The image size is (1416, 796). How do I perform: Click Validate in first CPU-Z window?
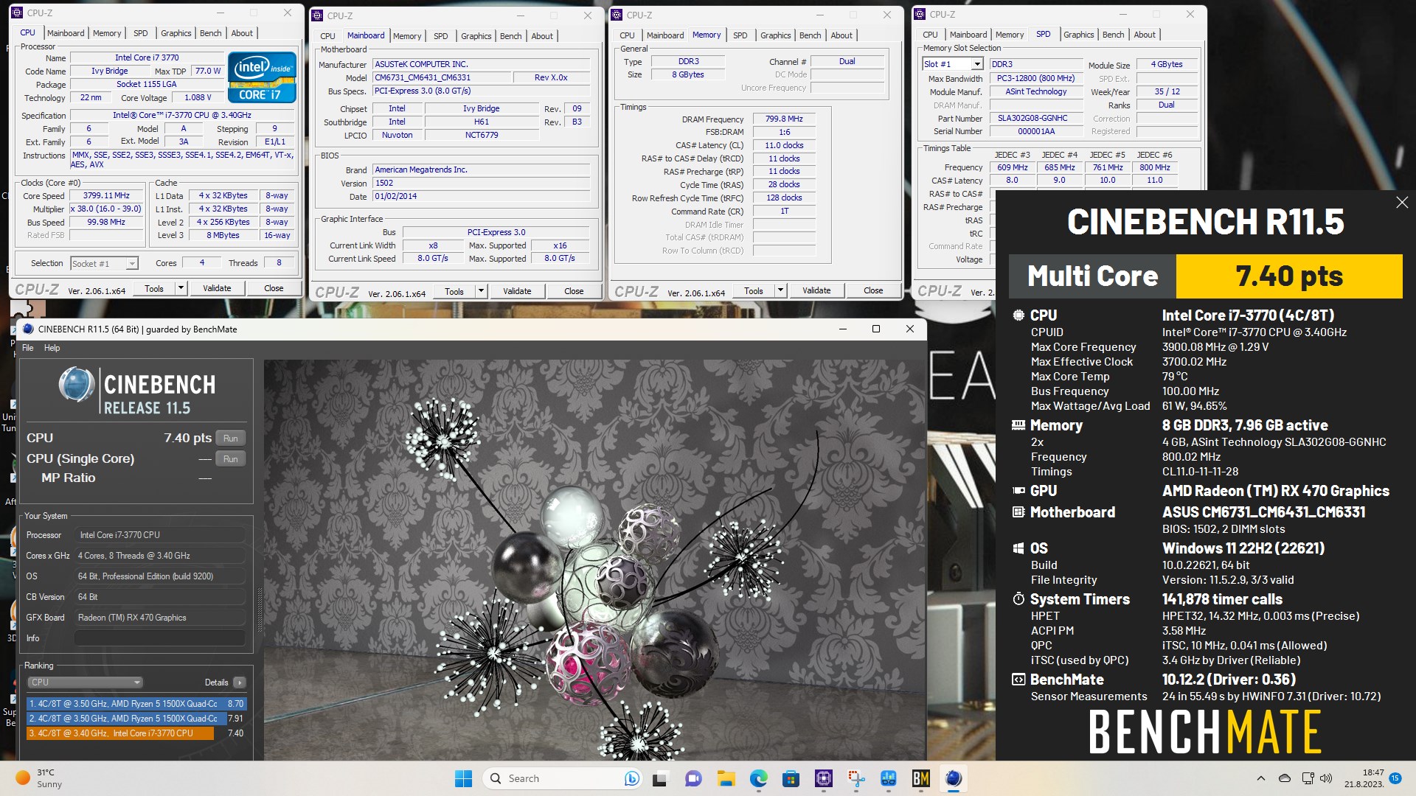point(217,288)
